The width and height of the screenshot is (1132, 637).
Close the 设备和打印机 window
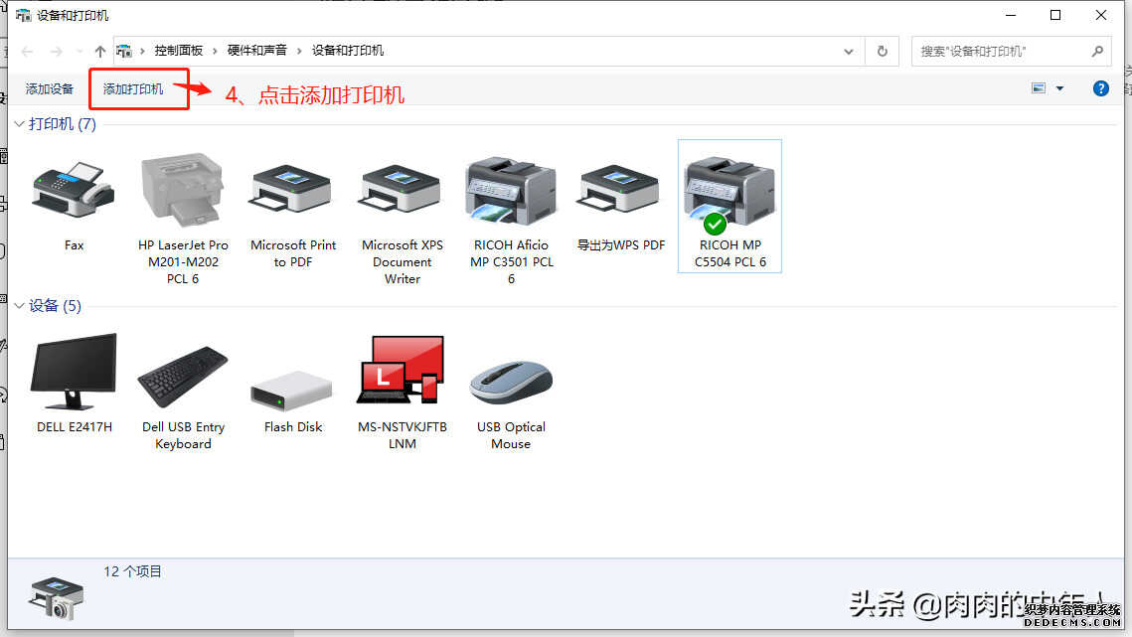1101,15
